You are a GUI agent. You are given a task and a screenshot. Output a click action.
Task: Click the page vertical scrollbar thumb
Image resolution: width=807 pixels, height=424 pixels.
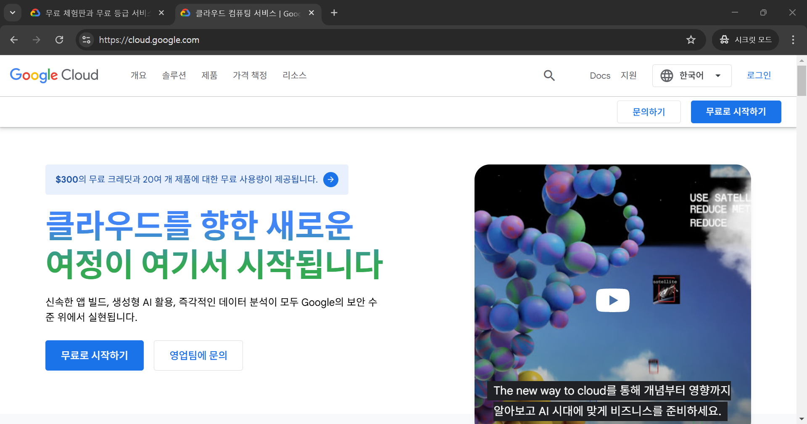click(802, 80)
